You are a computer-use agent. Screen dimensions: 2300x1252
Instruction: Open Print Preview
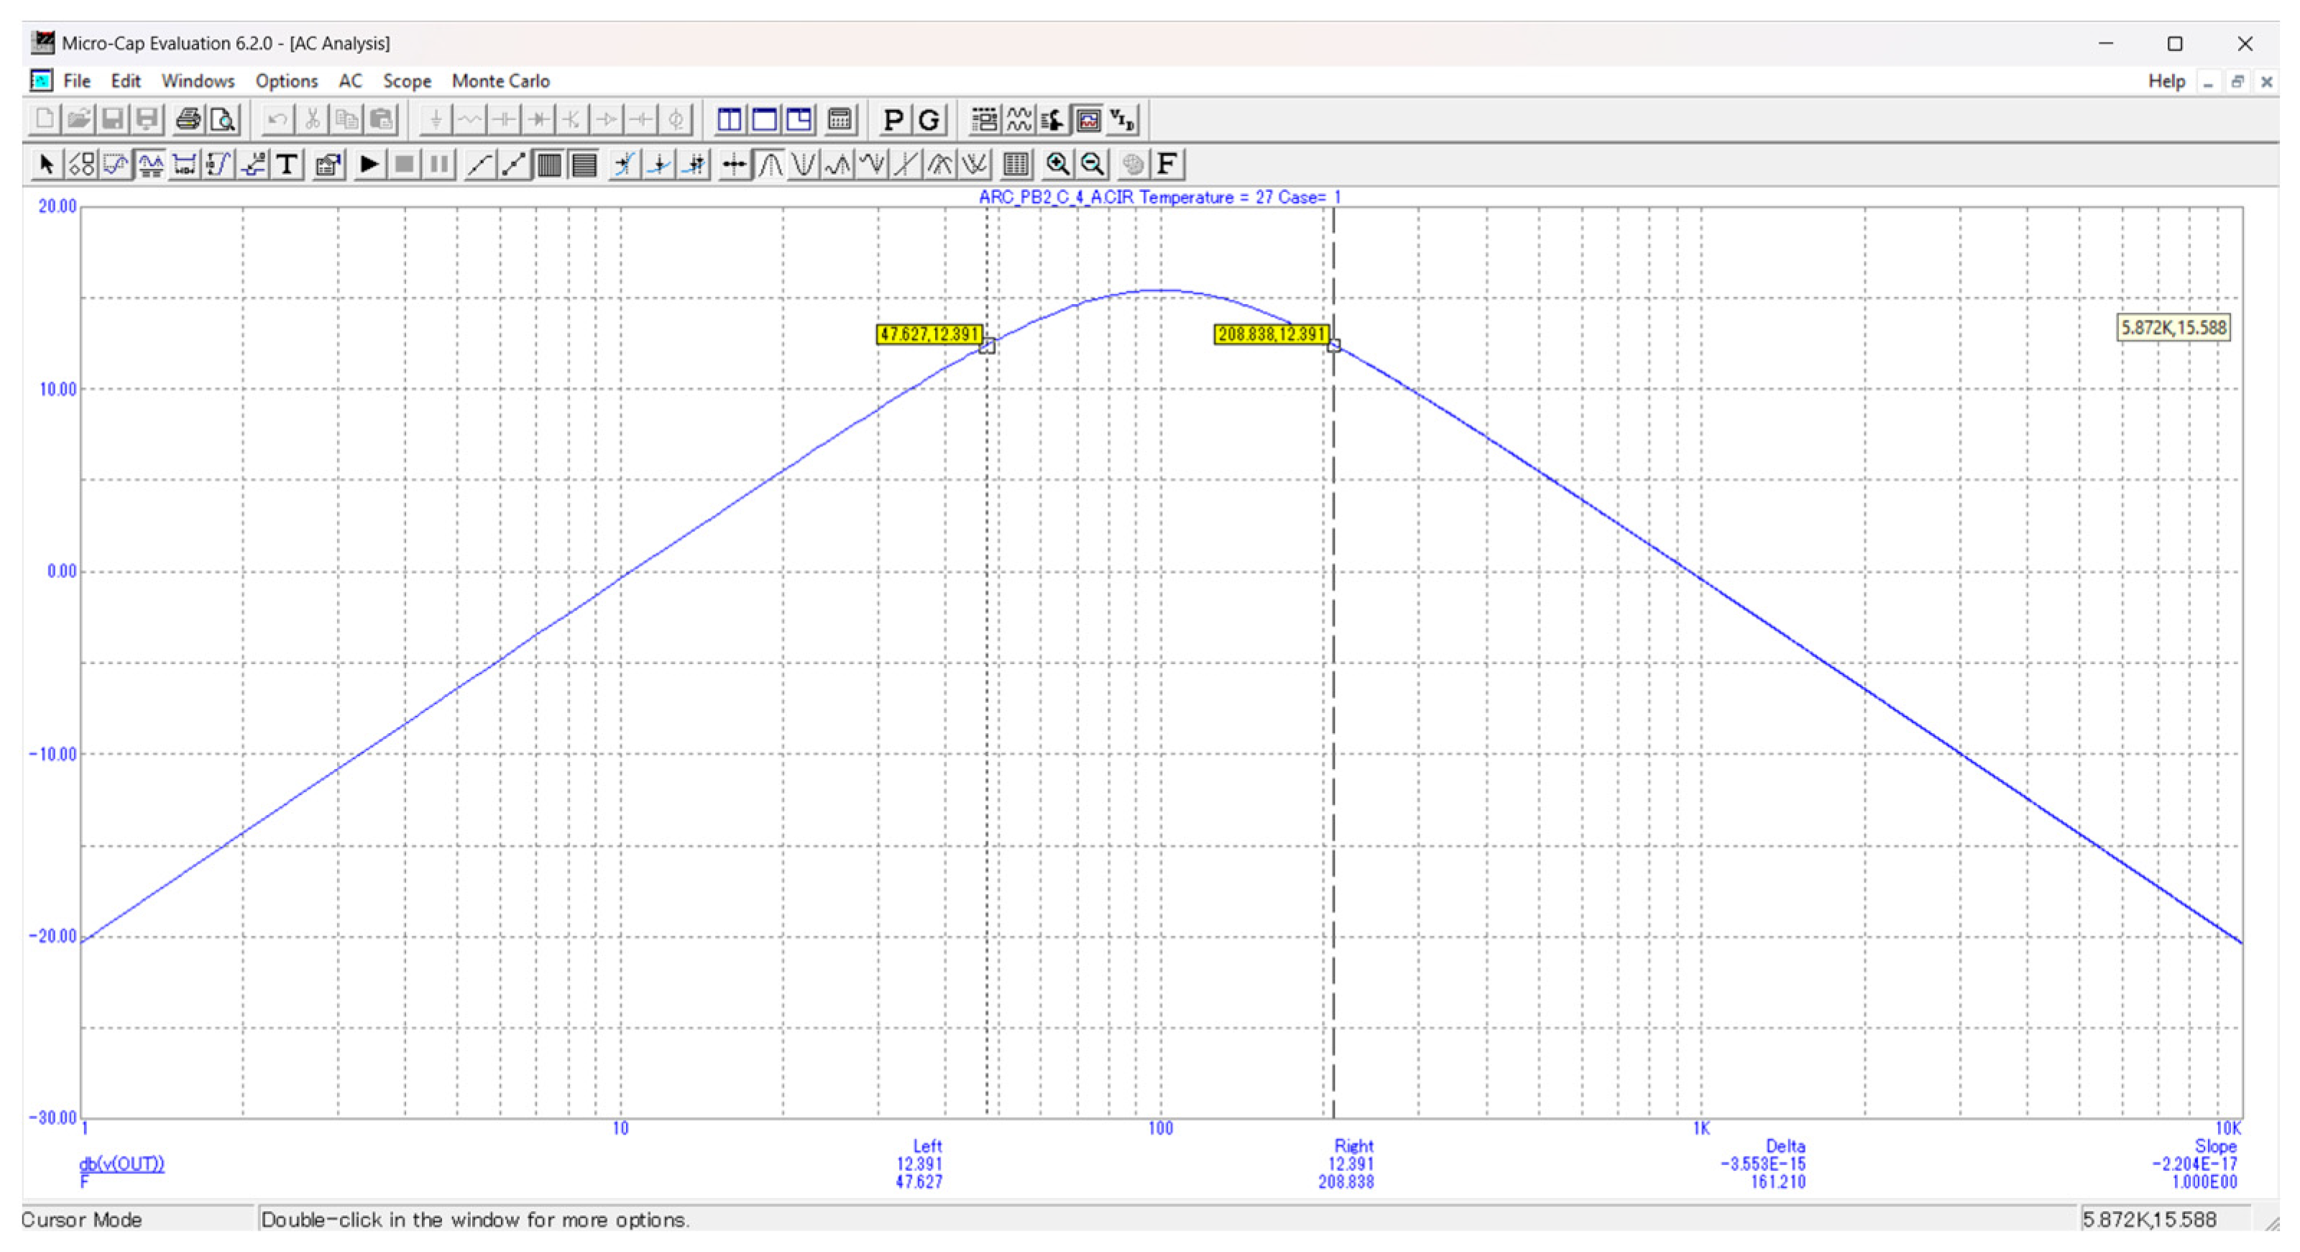point(222,118)
